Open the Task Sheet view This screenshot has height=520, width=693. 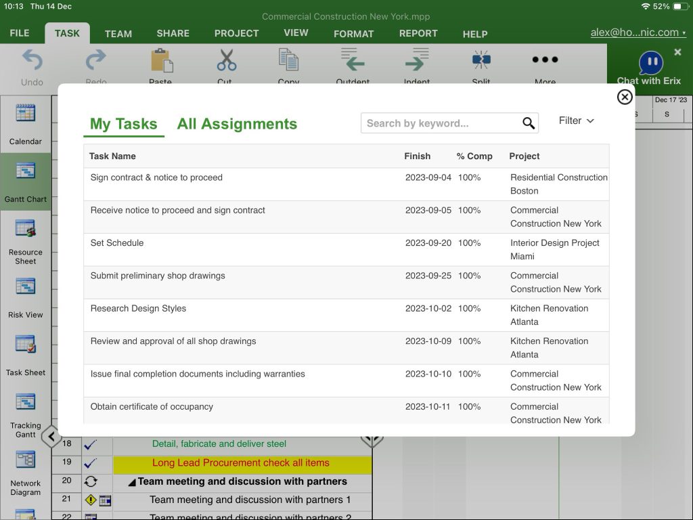point(25,352)
